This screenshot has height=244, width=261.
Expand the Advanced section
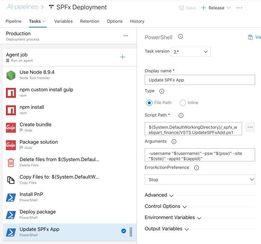point(159,195)
